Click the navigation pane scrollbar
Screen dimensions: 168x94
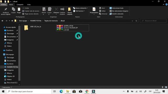tap(19, 53)
